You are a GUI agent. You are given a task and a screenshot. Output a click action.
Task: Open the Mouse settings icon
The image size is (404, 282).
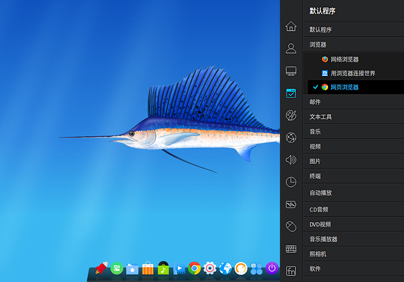291,226
